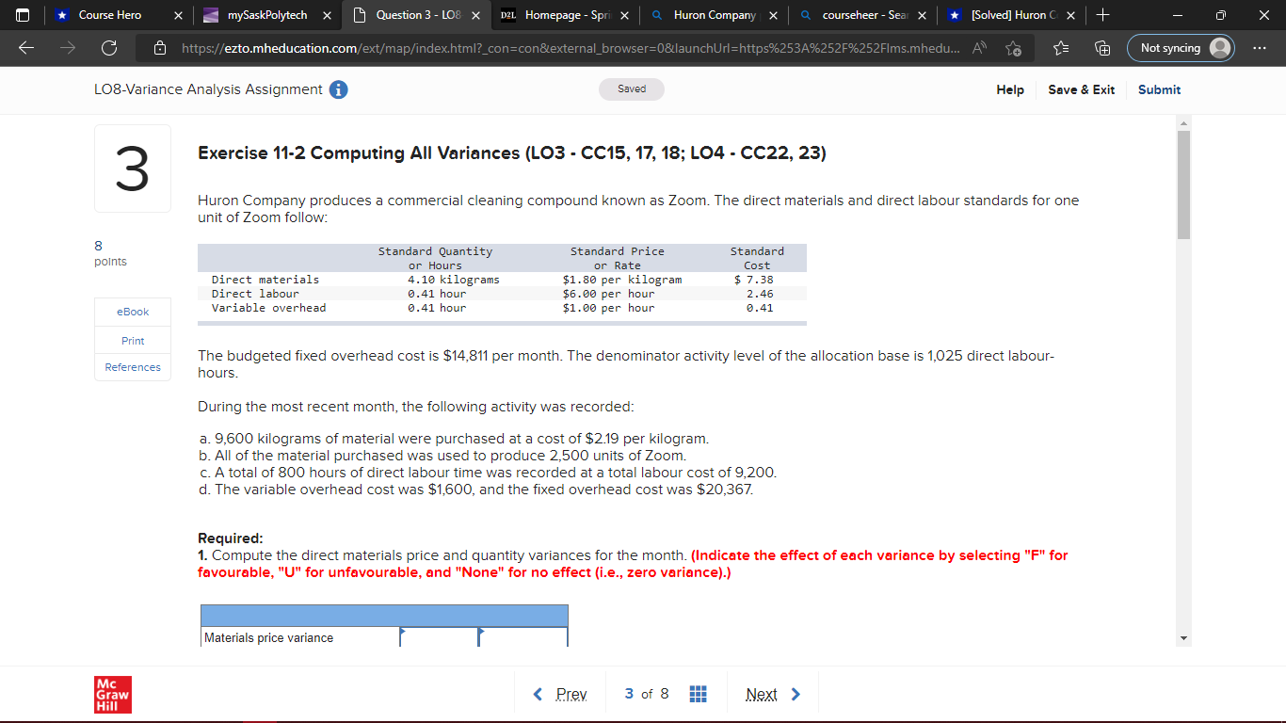Open the question grid navigator icon
This screenshot has height=723, width=1286.
(699, 694)
